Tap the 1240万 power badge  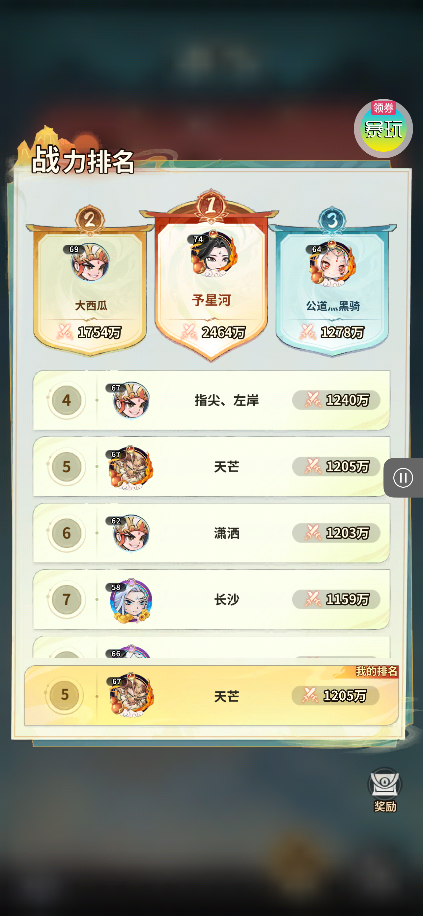pos(336,400)
